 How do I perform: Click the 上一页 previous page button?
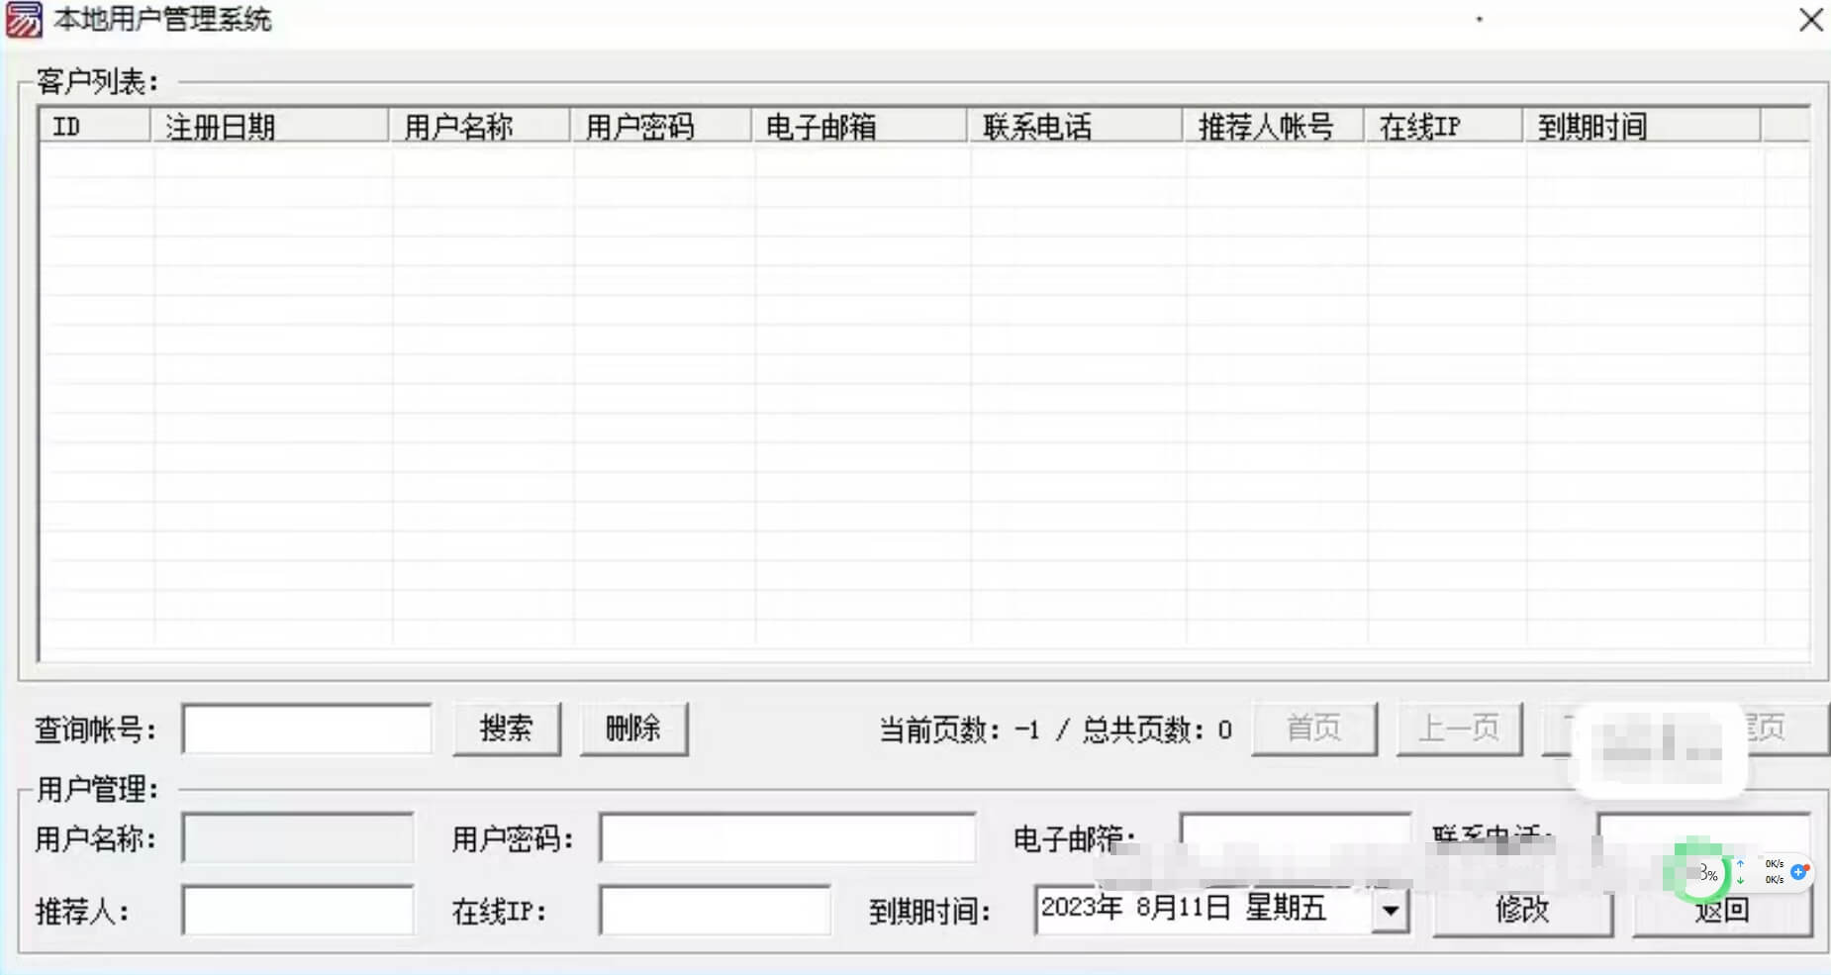(x=1459, y=730)
